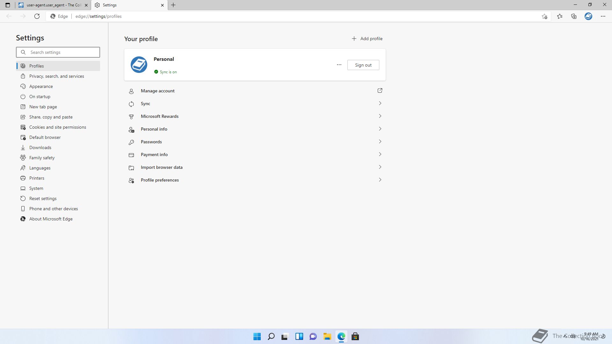
Task: Open Teams Chat on taskbar
Action: click(313, 336)
